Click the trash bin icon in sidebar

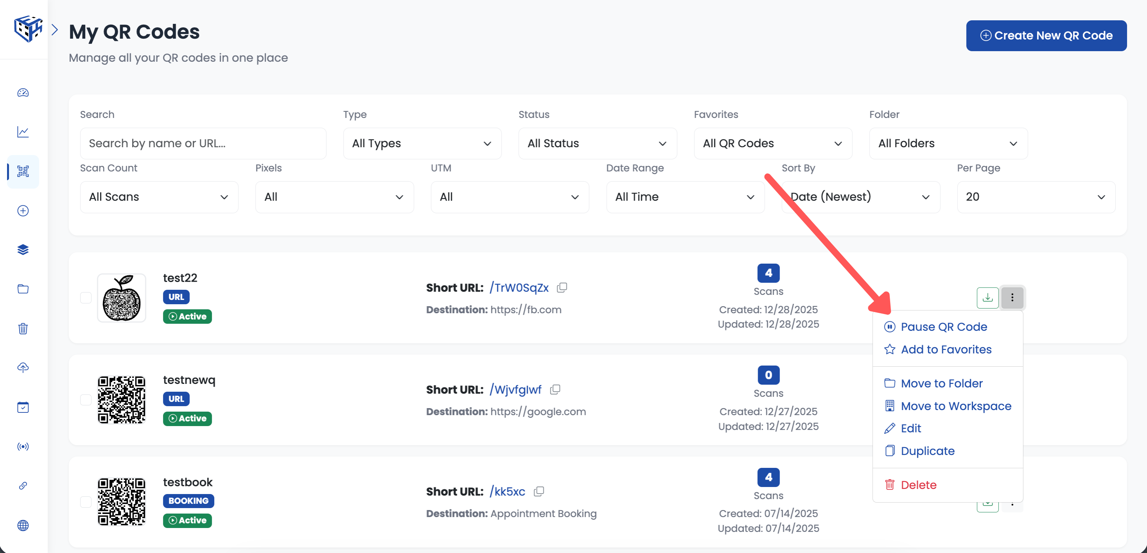23,329
